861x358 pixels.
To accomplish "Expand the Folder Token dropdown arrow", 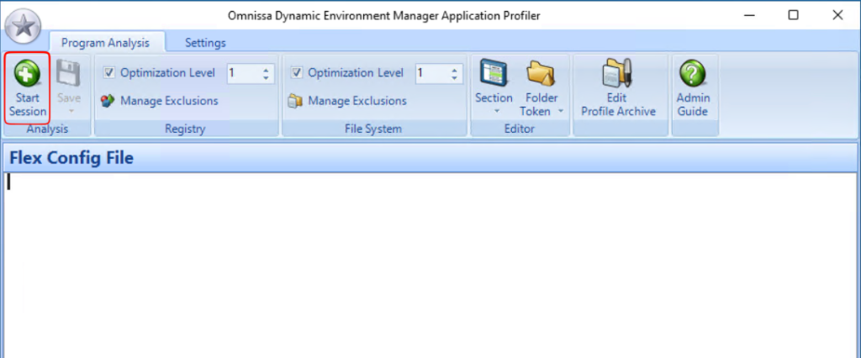I will click(561, 112).
